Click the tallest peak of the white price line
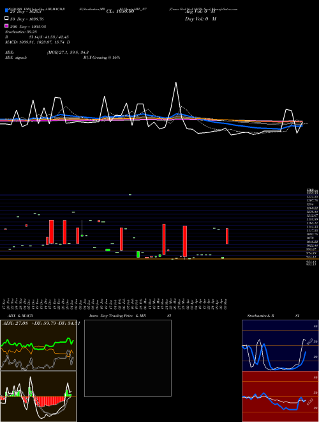The image size is (319, 422). (x=176, y=83)
